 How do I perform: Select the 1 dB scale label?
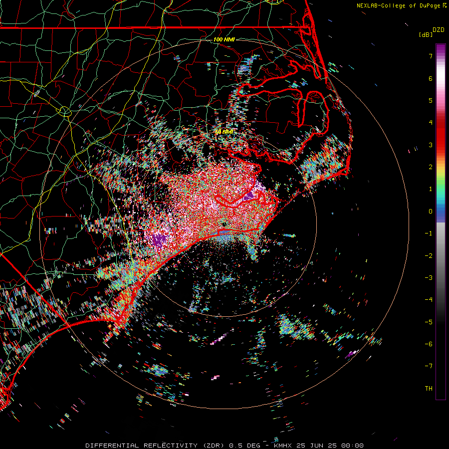[x=431, y=189]
